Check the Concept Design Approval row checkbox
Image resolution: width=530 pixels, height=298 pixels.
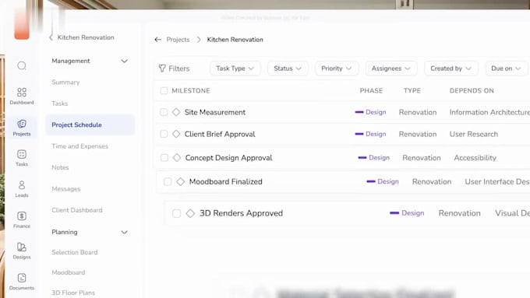coord(164,158)
